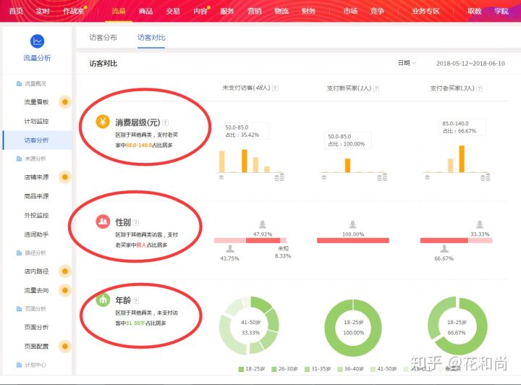This screenshot has height=385, width=521.
Task: Go to 流量看板 in sidebar
Action: point(36,102)
